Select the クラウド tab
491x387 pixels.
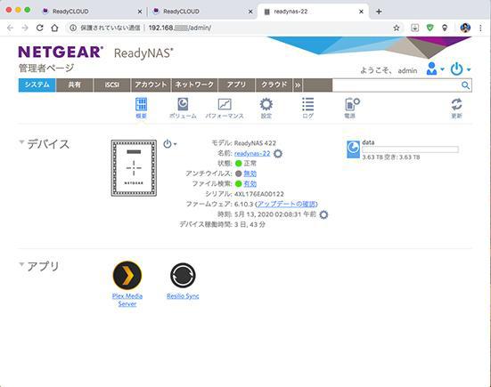274,85
